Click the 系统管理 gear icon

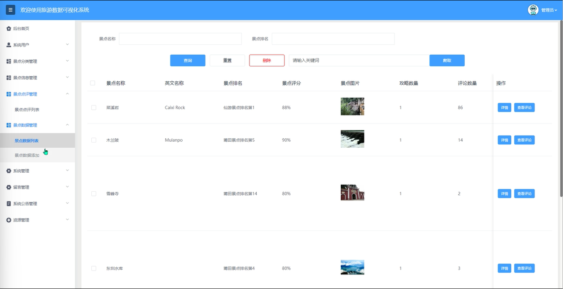[9, 171]
